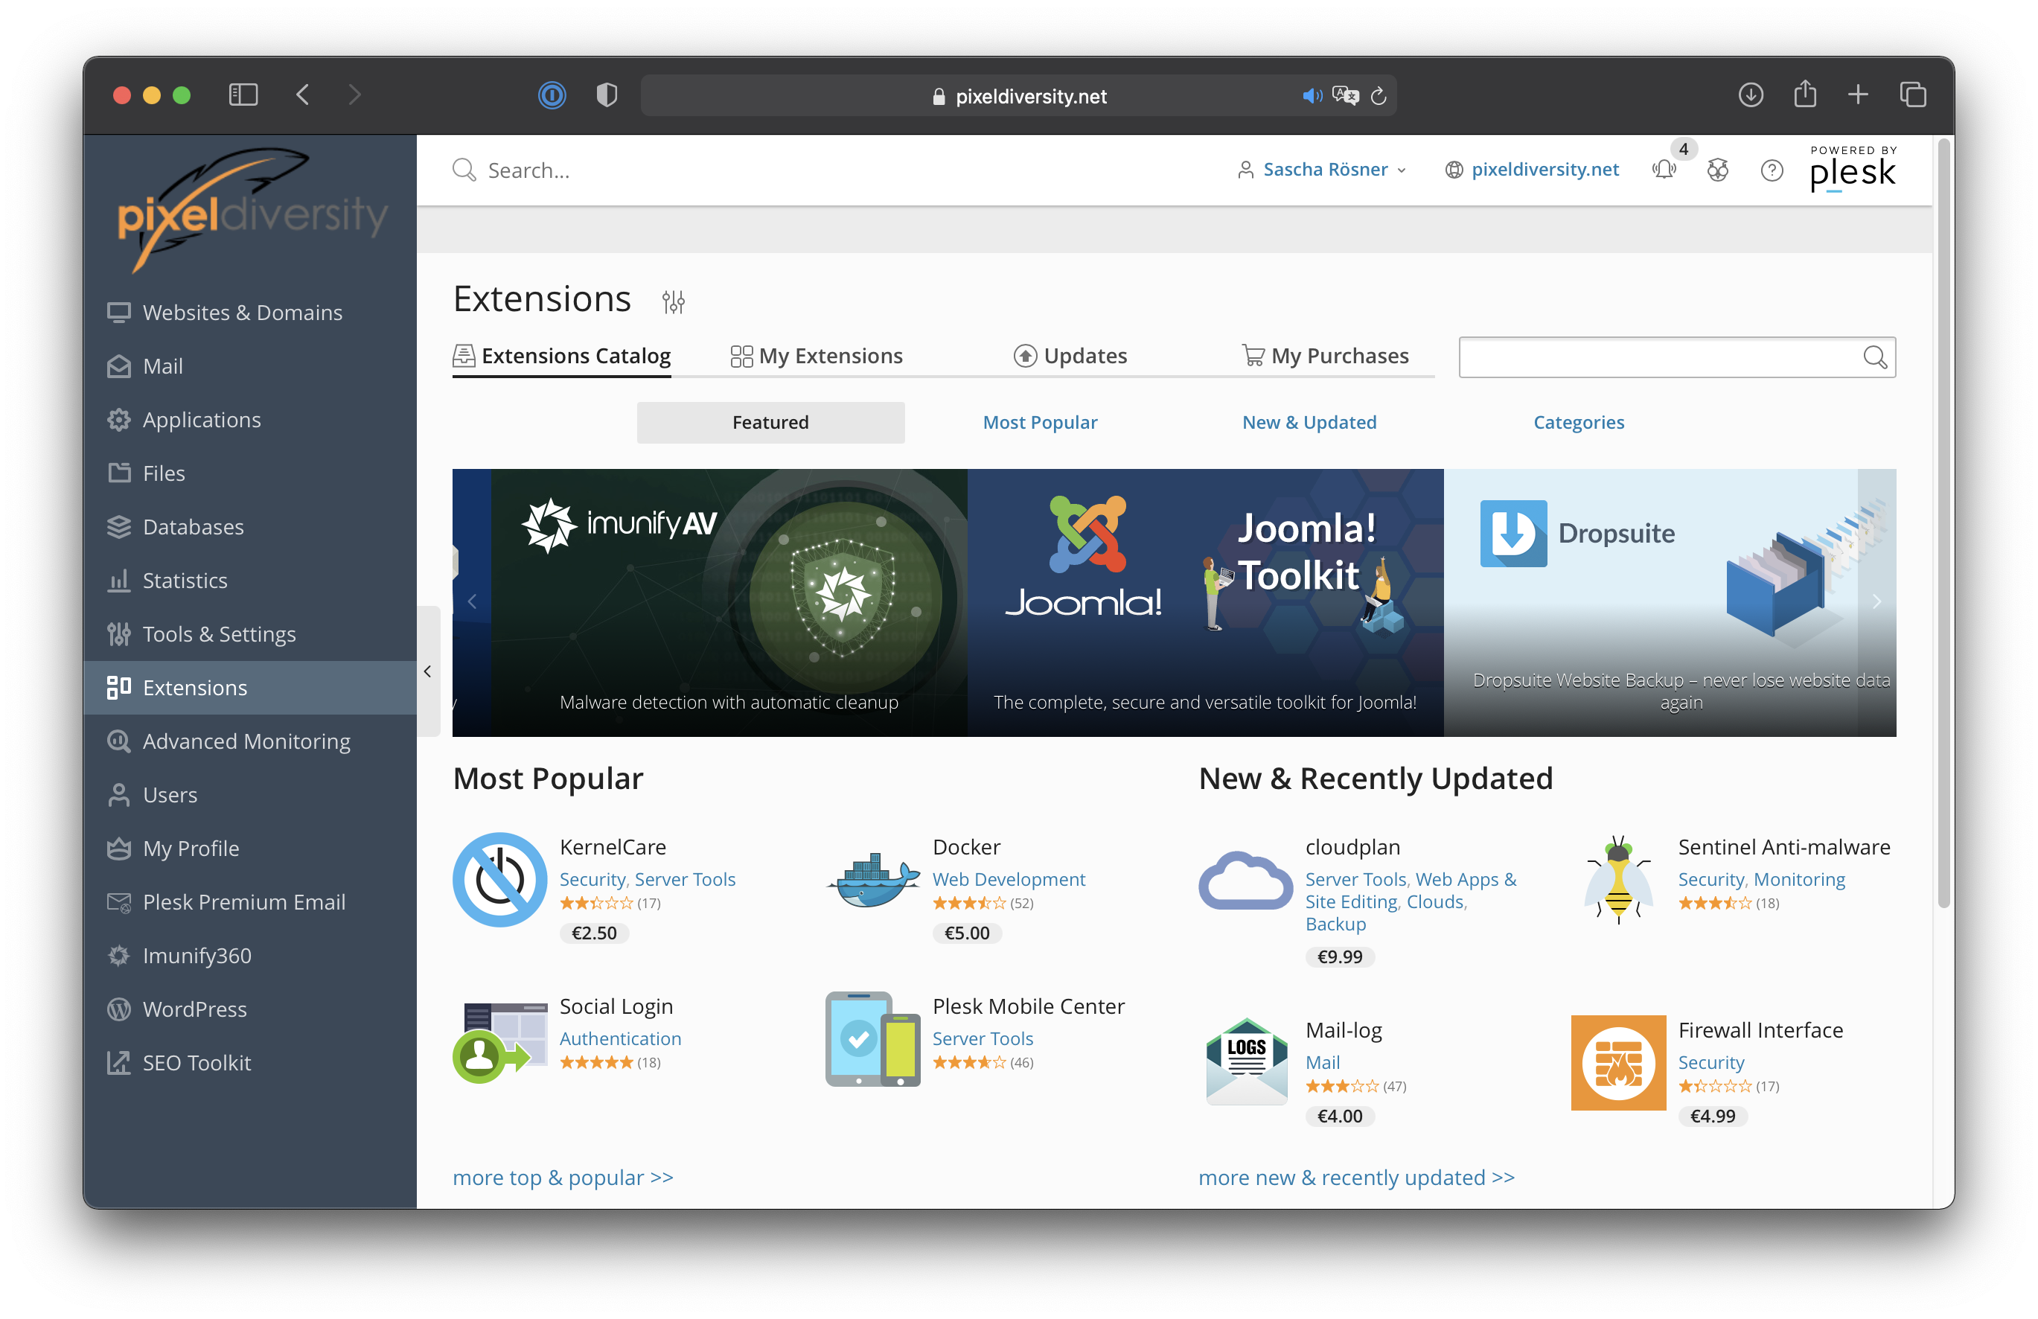The image size is (2038, 1319).
Task: Switch to My Extensions tab
Action: (x=816, y=356)
